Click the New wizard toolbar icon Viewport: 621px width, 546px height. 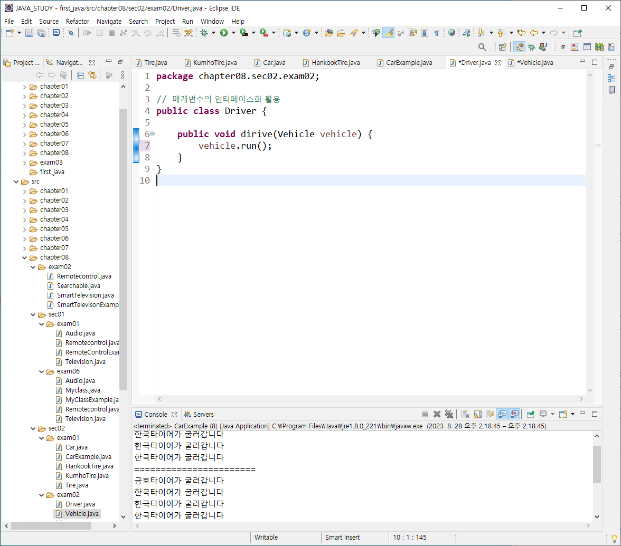(10, 33)
